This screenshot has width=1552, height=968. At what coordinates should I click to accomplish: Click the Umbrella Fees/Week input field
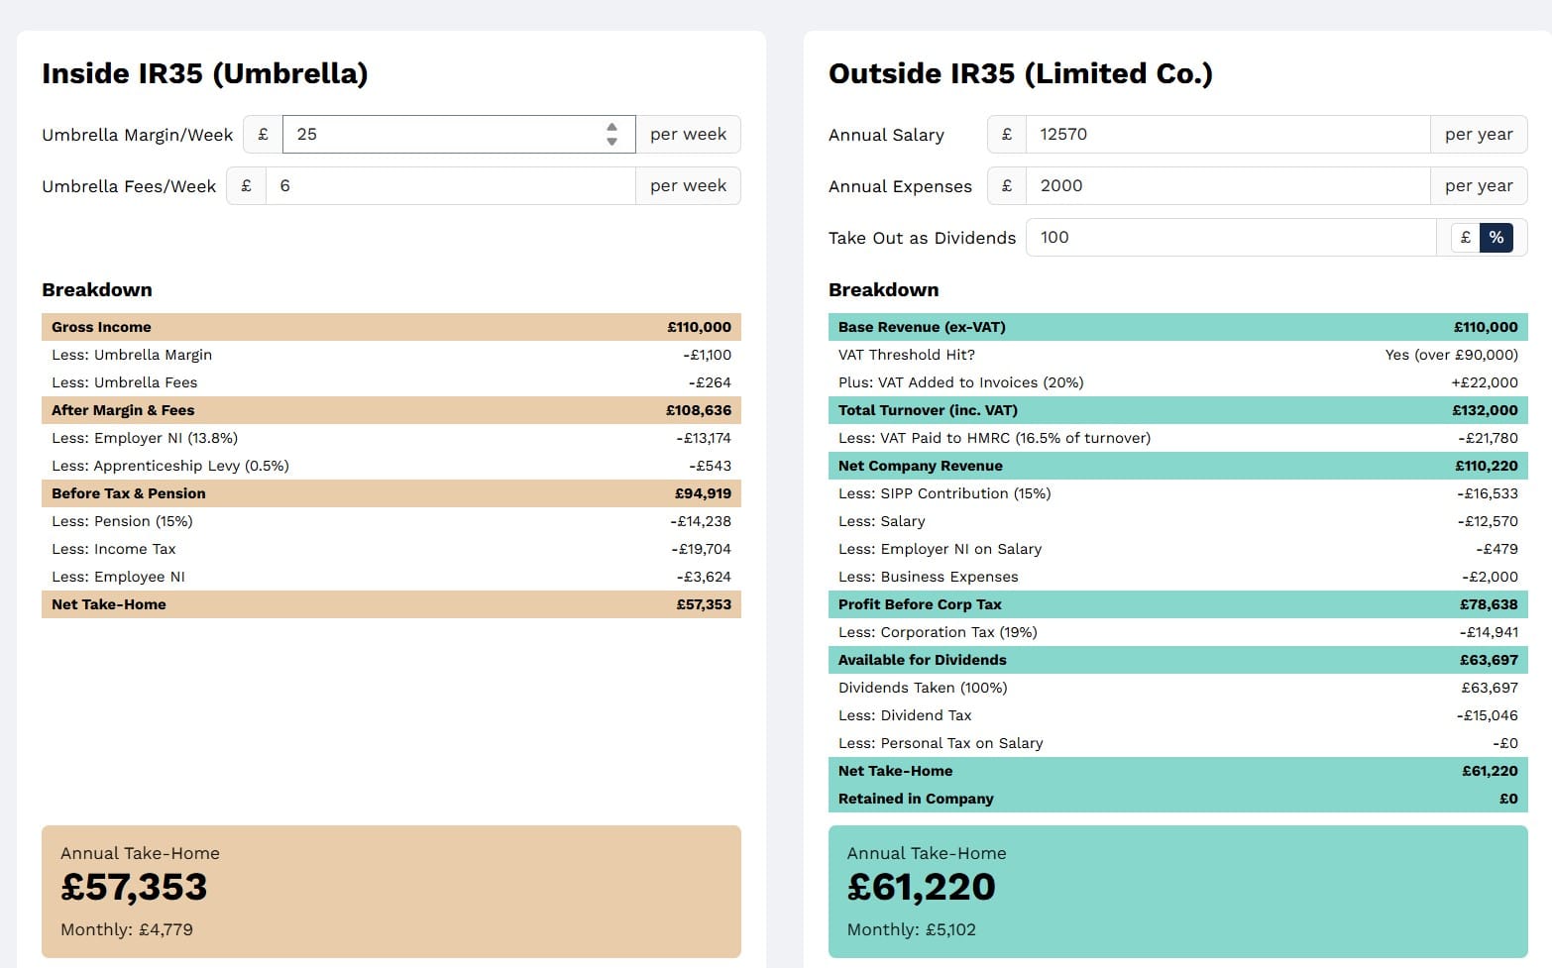pos(446,185)
